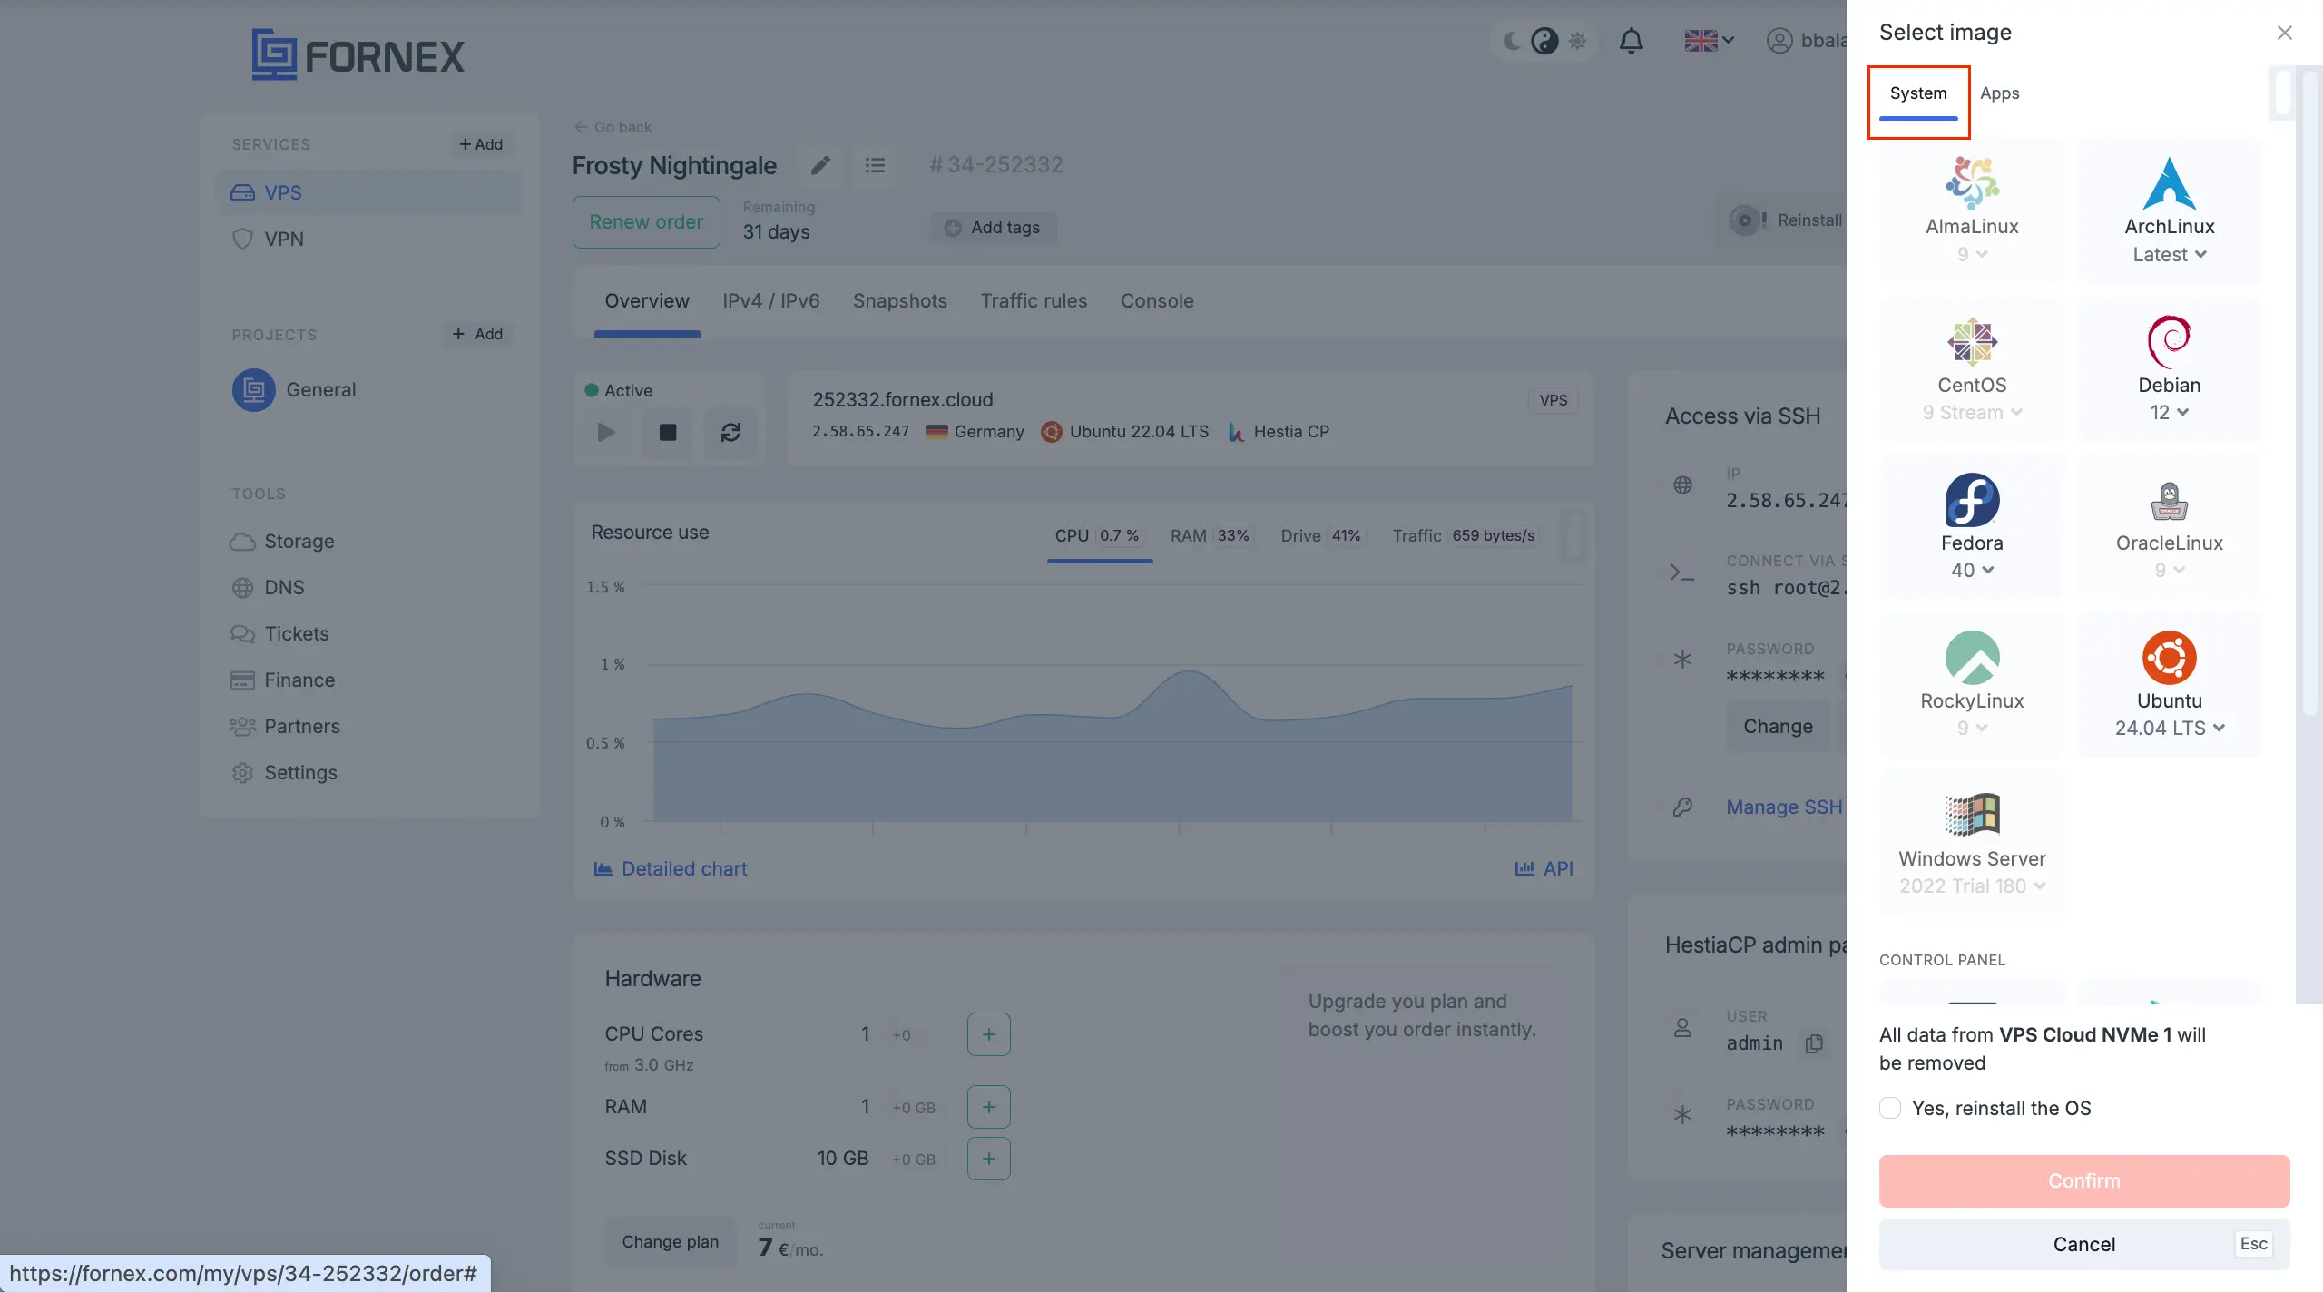
Task: Open the Overview tab
Action: pyautogui.click(x=646, y=301)
